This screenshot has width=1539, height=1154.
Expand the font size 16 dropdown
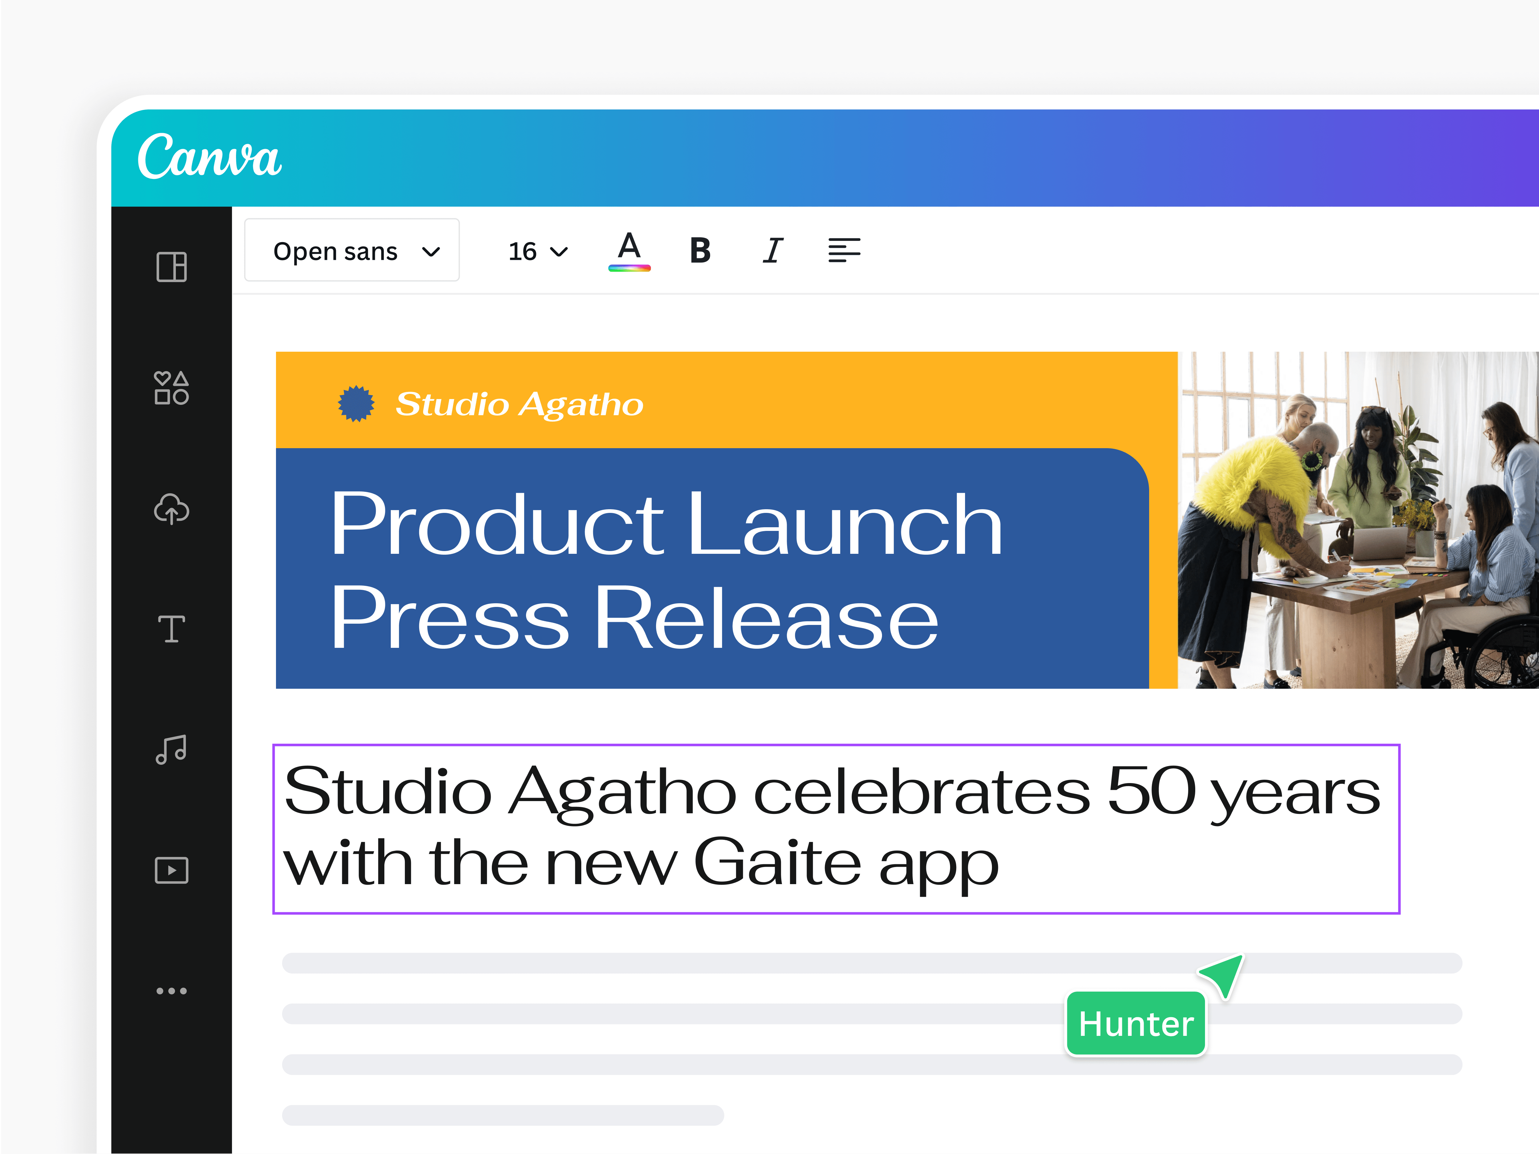[538, 251]
